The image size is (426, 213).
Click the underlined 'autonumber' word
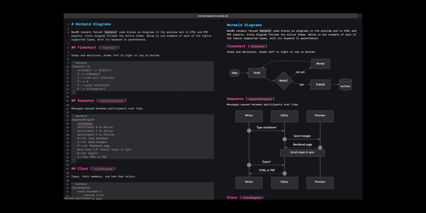click(85, 123)
